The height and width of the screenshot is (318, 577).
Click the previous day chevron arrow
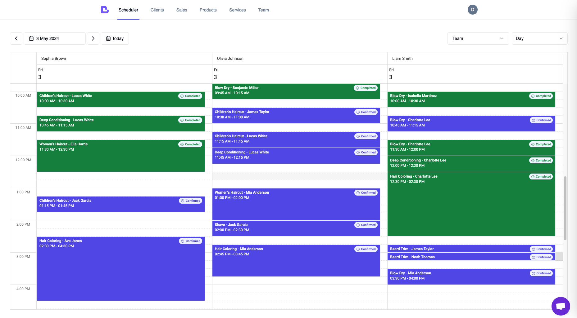(16, 38)
